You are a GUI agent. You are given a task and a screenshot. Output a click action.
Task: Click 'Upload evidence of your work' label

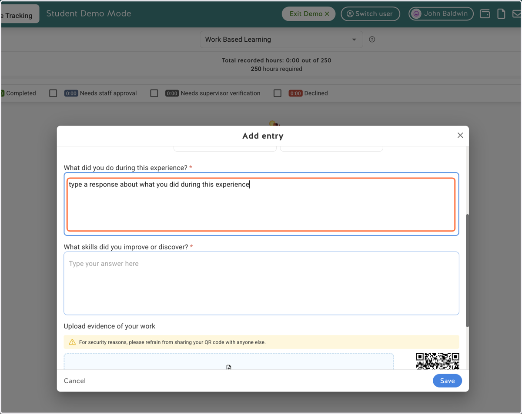pos(110,326)
